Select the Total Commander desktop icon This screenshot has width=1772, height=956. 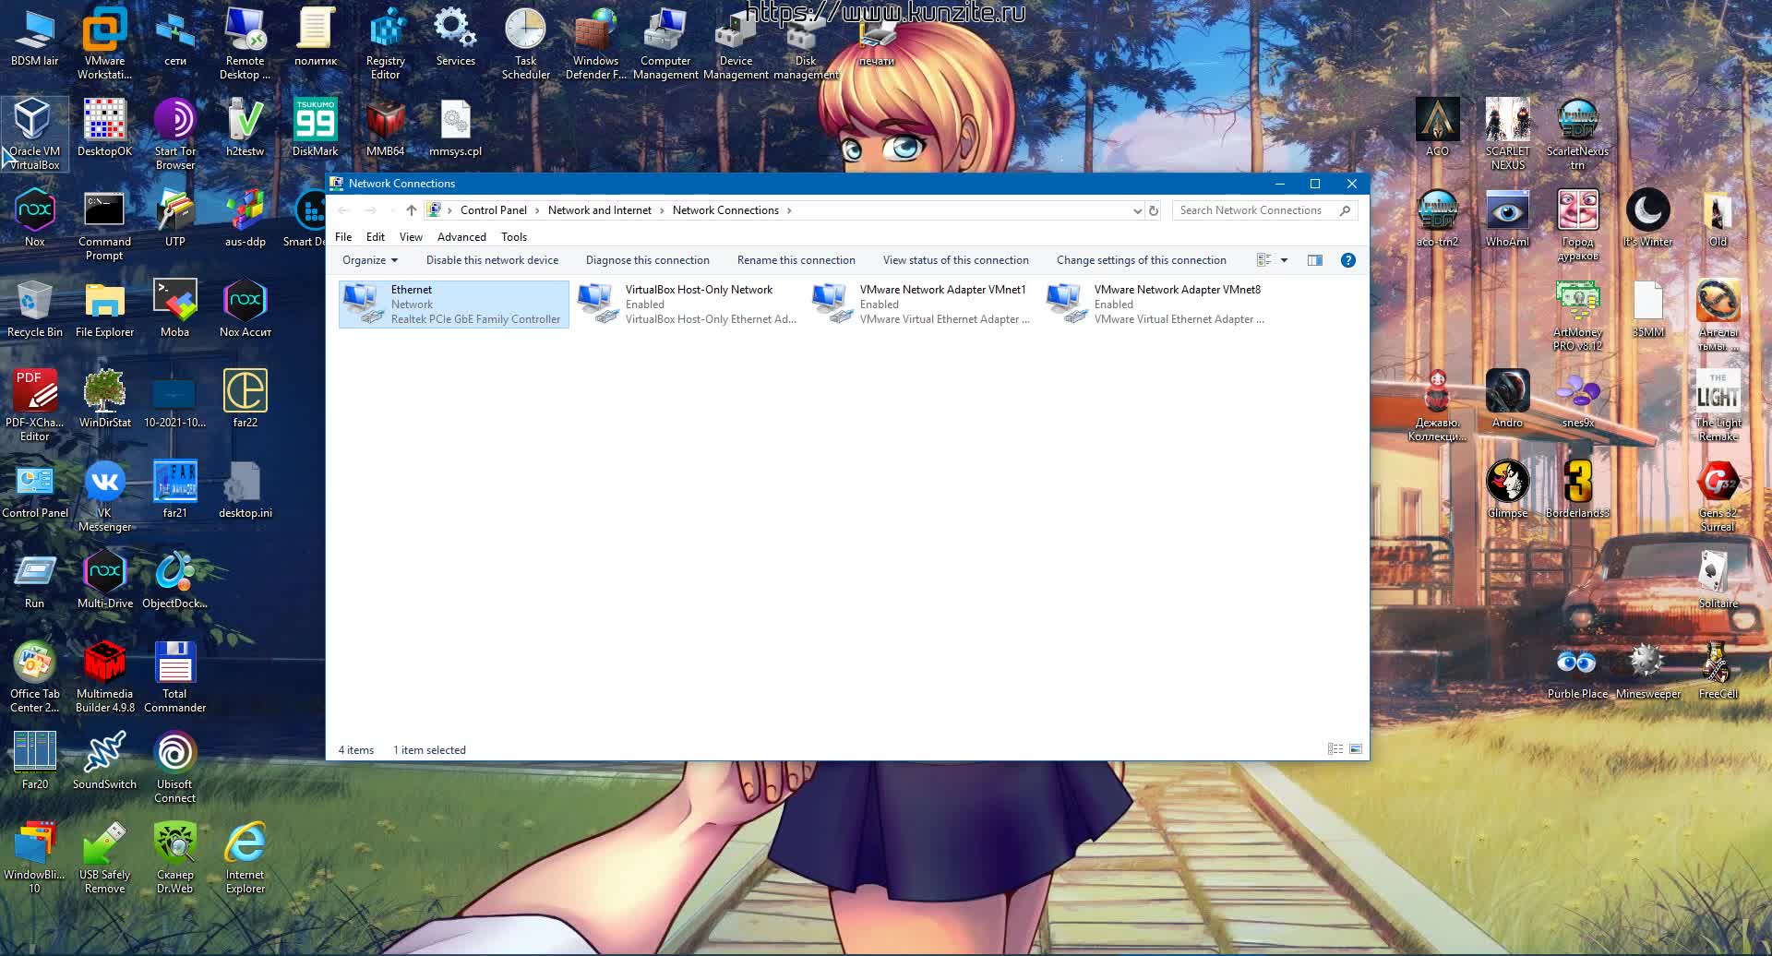click(x=174, y=676)
